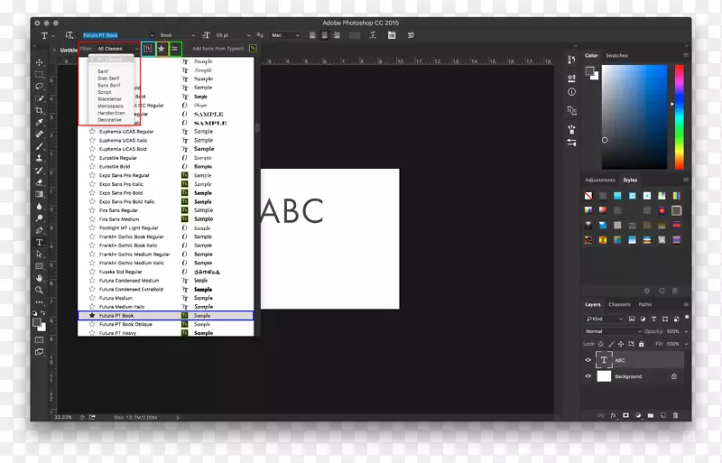Select the Lasso tool

coord(39,86)
